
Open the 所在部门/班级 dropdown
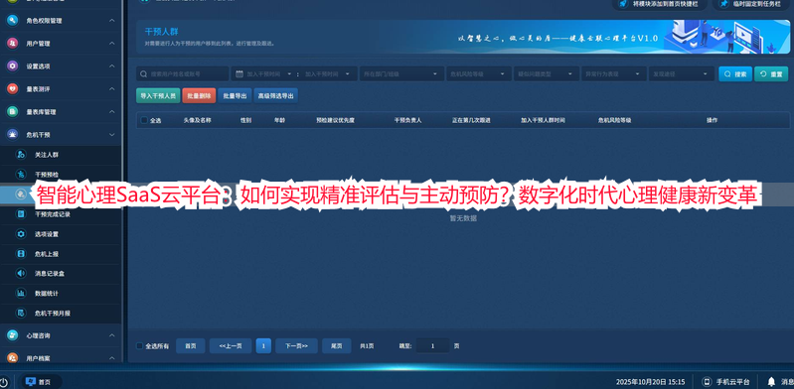401,73
